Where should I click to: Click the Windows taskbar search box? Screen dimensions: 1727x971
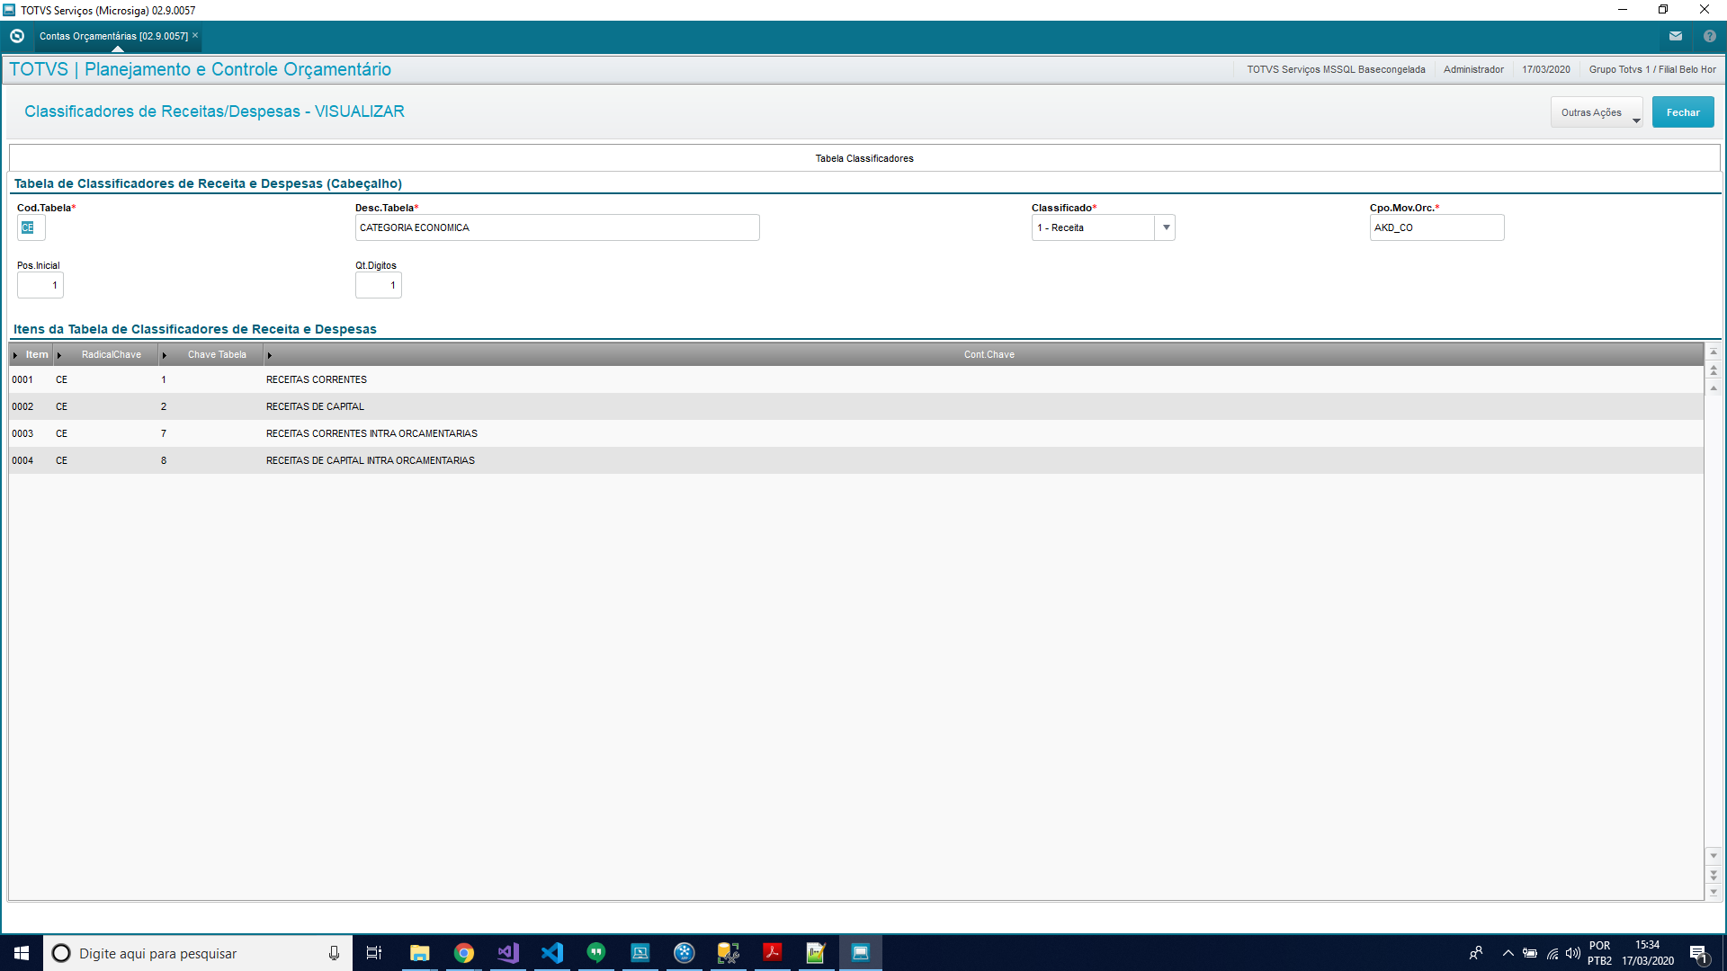point(198,953)
